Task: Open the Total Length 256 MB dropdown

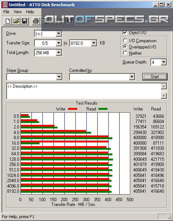Action: click(59, 53)
